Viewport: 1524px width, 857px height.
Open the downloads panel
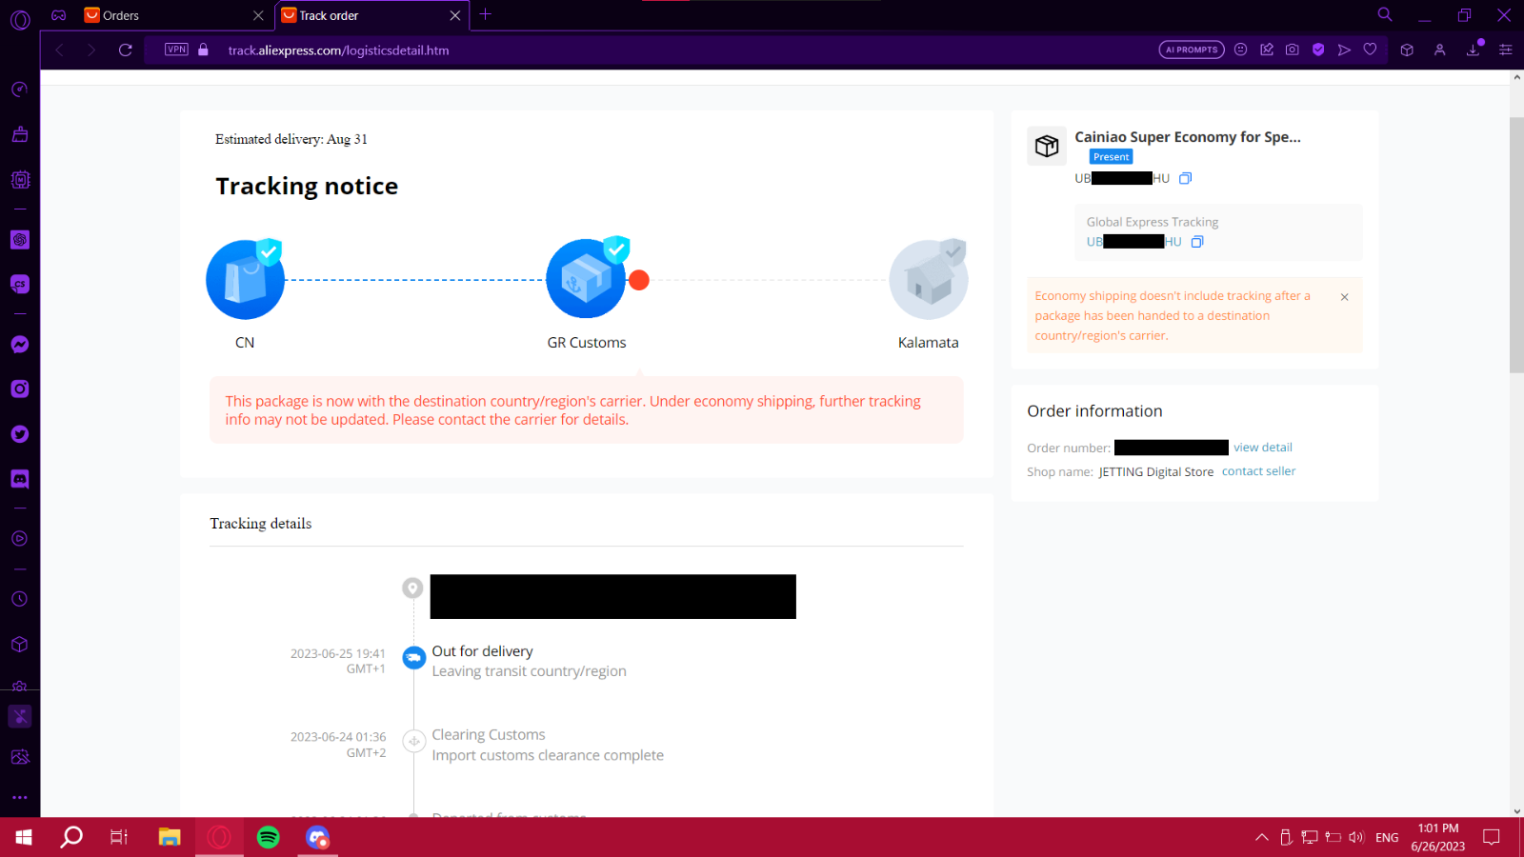[1474, 50]
